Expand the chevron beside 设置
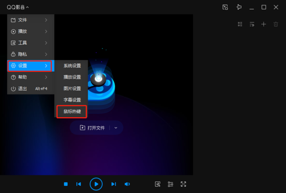Image resolution: width=286 pixels, height=193 pixels. [46, 66]
